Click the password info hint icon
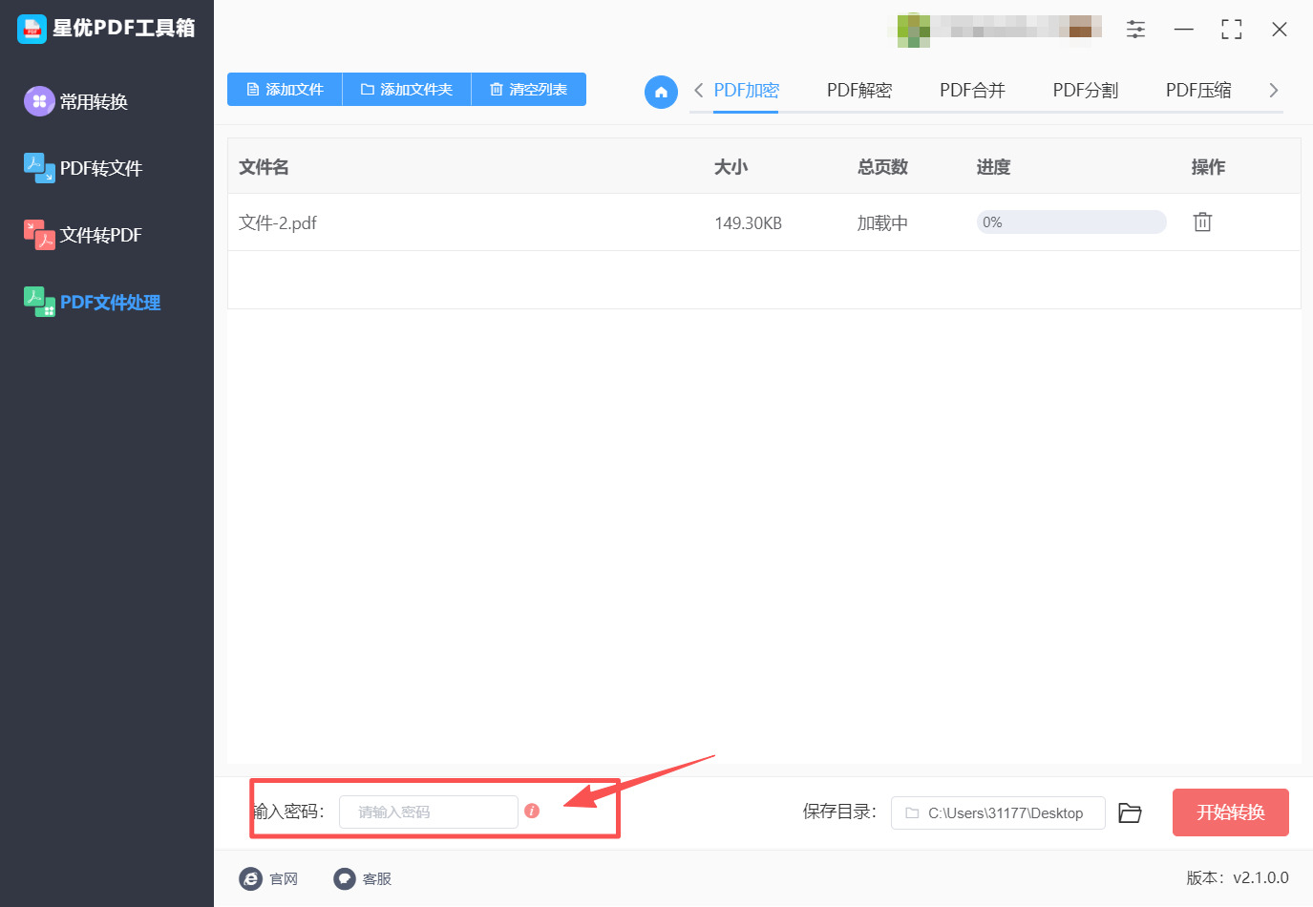This screenshot has height=907, width=1313. [532, 811]
